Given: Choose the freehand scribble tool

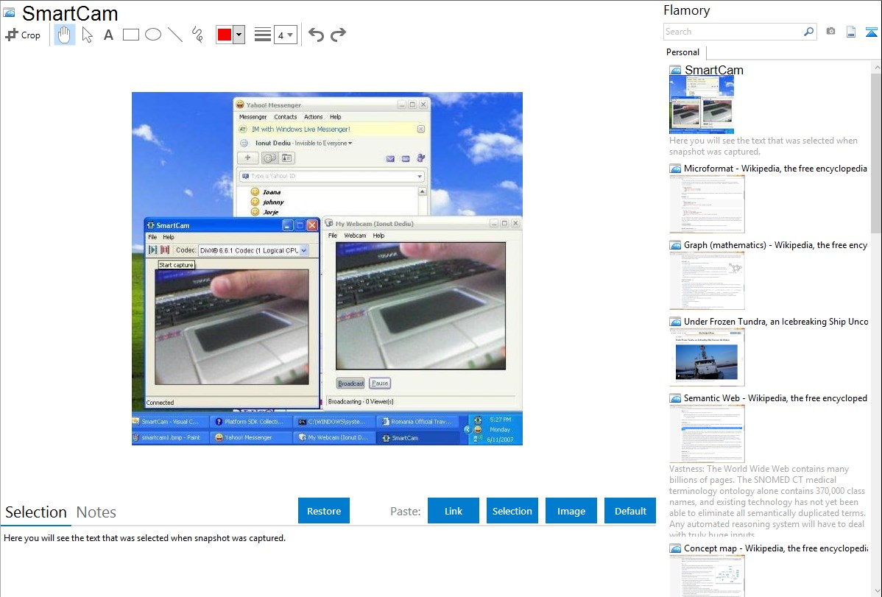Looking at the screenshot, I should 197,35.
